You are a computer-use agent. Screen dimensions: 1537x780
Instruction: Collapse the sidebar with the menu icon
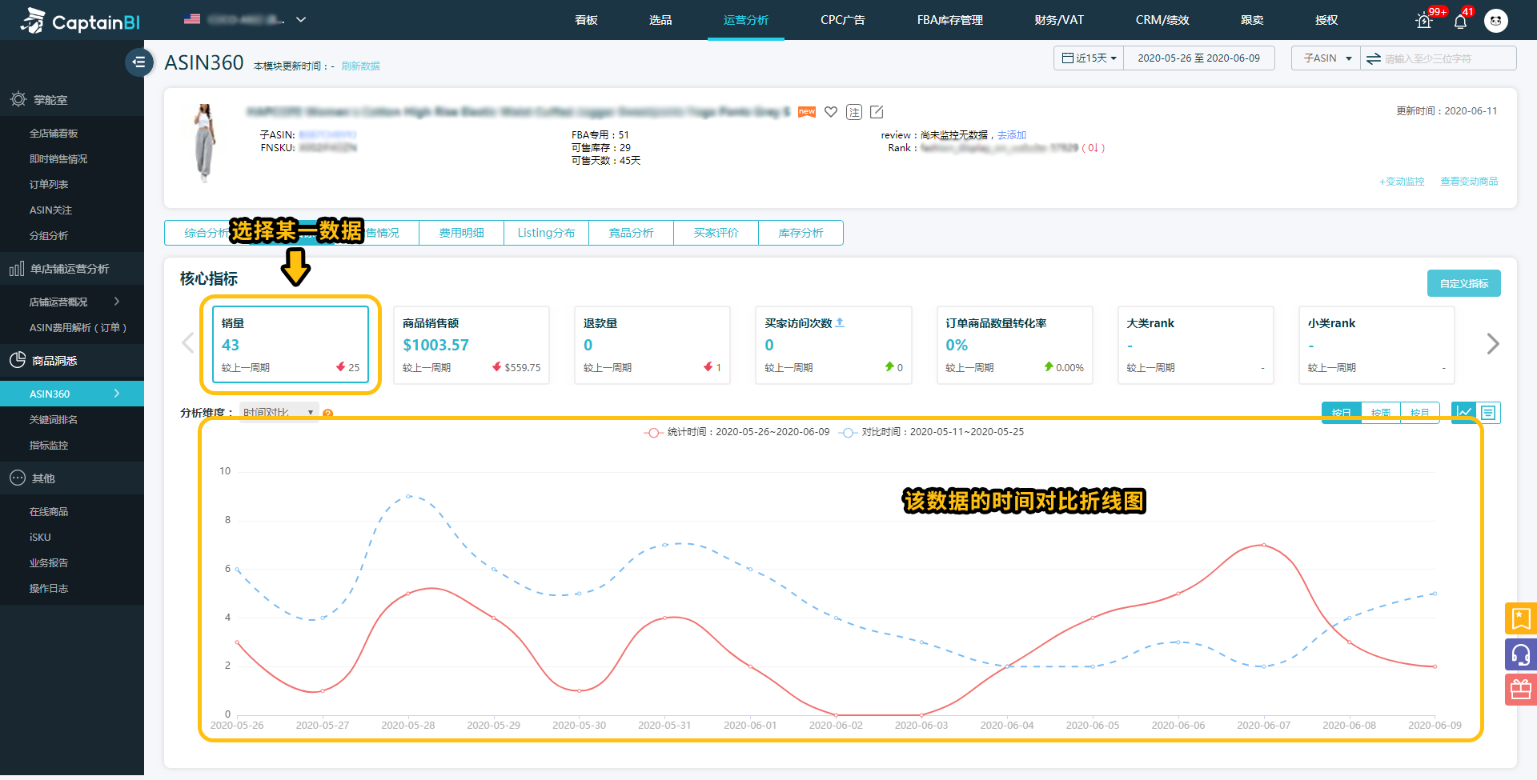pos(138,62)
